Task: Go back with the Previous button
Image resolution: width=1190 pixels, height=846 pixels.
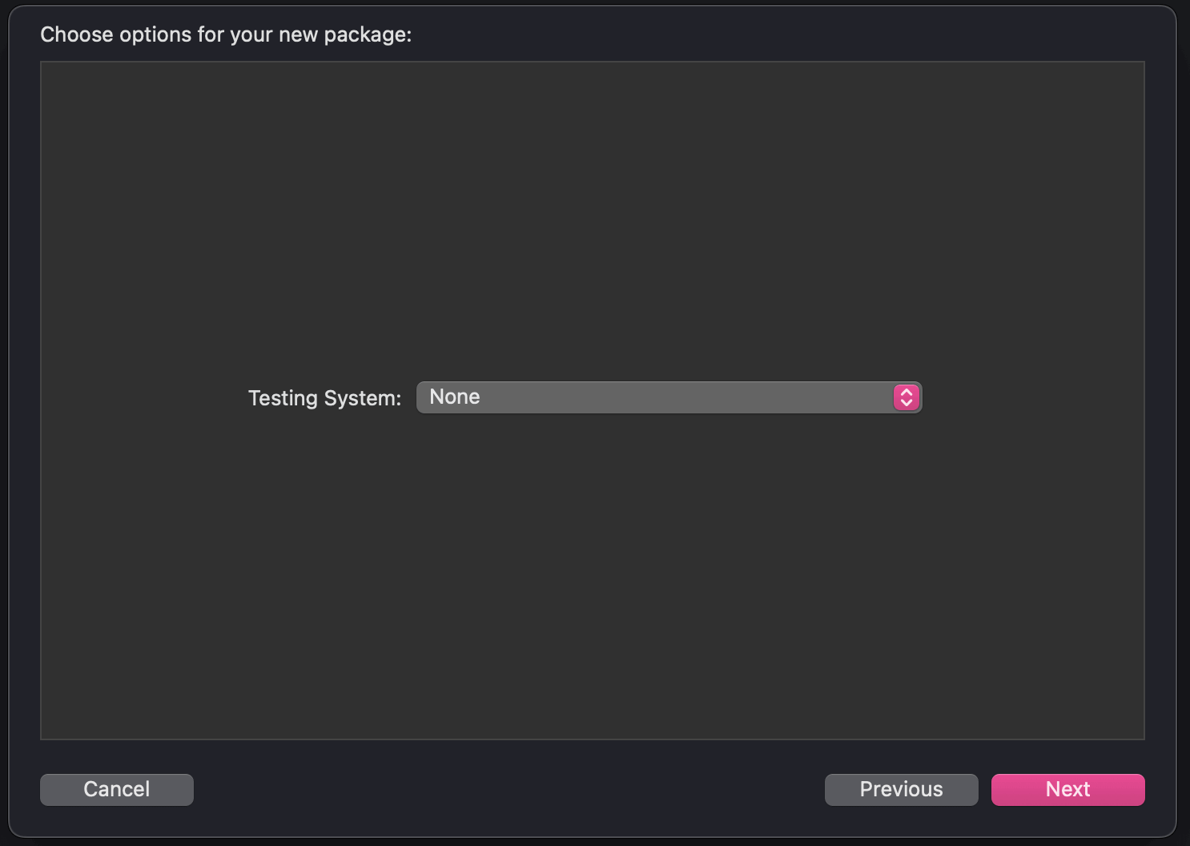Action: point(901,789)
